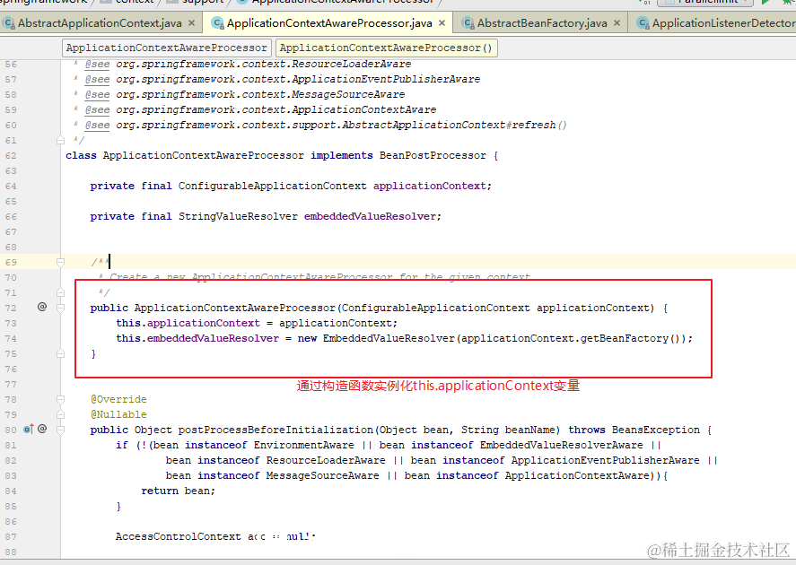This screenshot has height=565, width=796.
Task: Click fold end marker at line 71
Action: [x=60, y=292]
